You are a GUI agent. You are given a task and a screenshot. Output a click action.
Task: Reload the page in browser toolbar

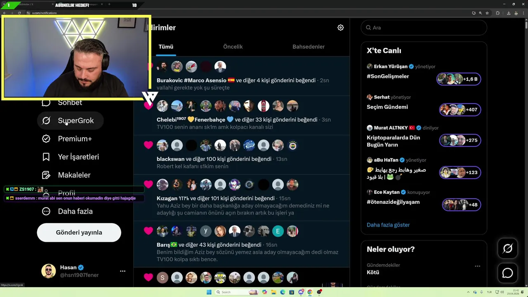pyautogui.click(x=19, y=13)
